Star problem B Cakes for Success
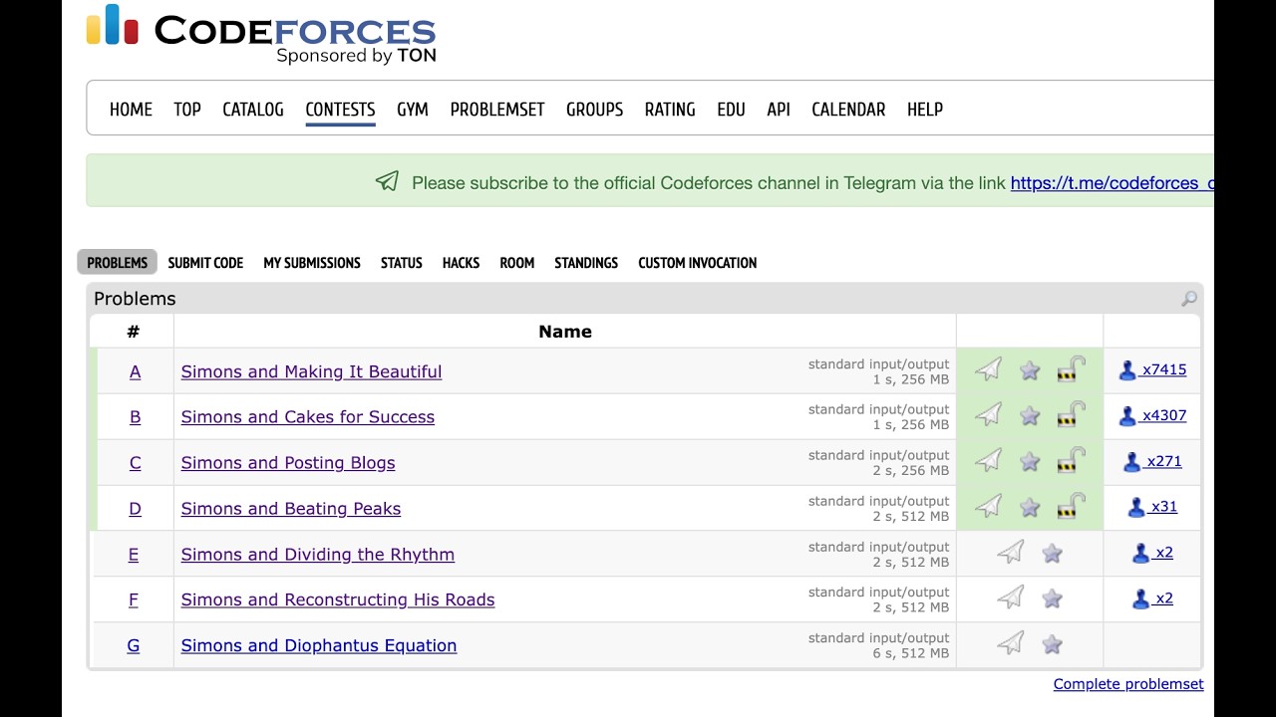The image size is (1276, 717). [1030, 416]
